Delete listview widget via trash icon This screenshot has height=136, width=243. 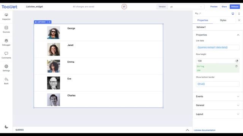[50, 22]
